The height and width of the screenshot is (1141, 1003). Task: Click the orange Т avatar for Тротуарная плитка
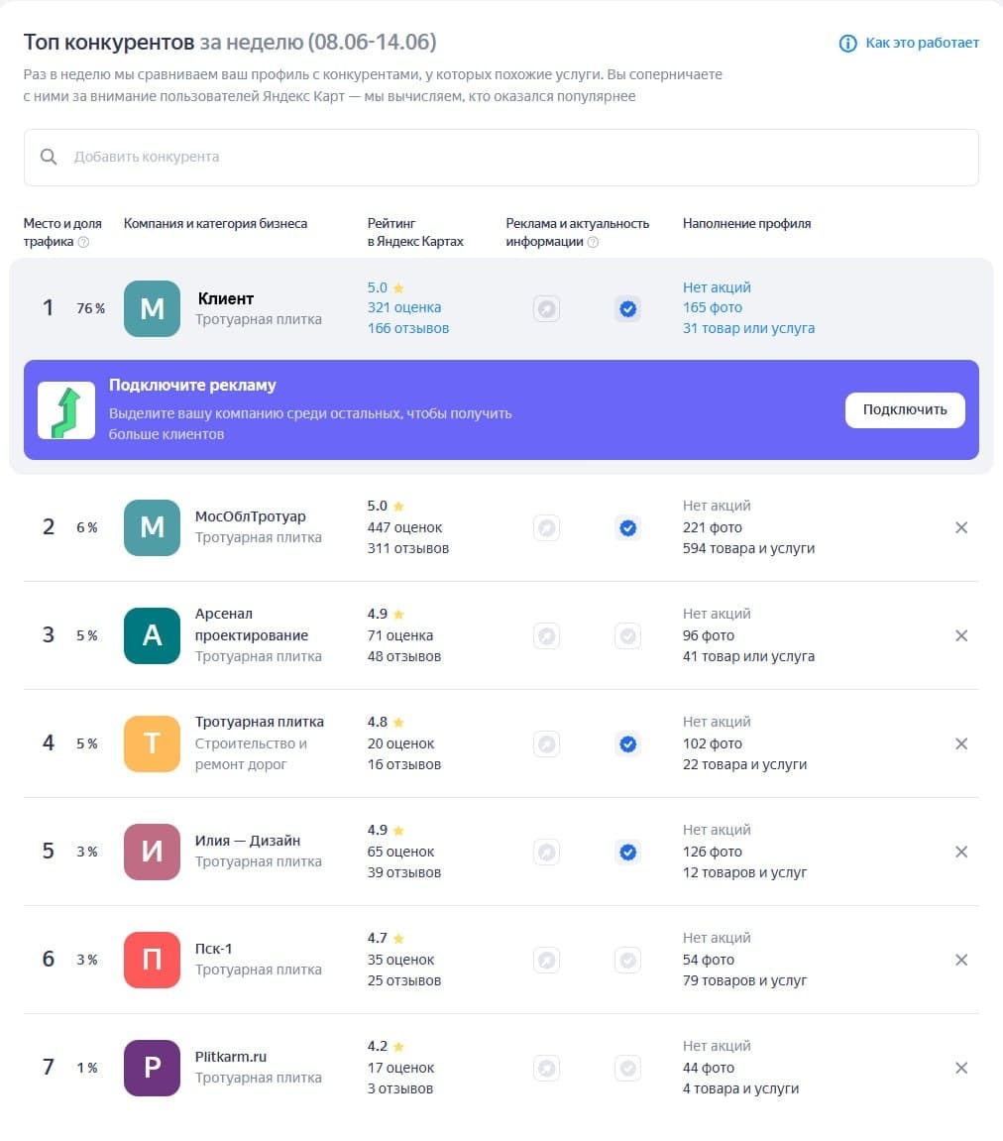point(152,743)
